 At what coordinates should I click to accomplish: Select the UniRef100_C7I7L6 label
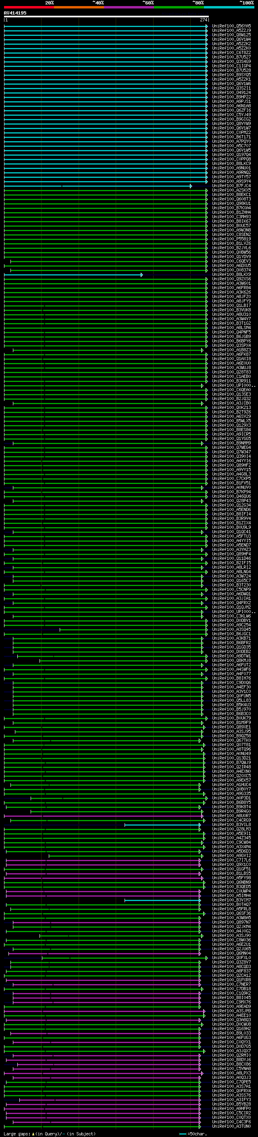point(231,860)
